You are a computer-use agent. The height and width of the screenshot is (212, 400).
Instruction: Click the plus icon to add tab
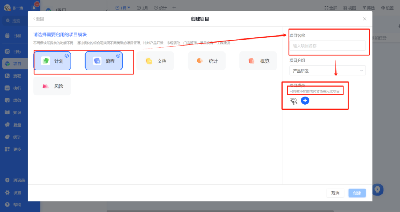click(174, 8)
